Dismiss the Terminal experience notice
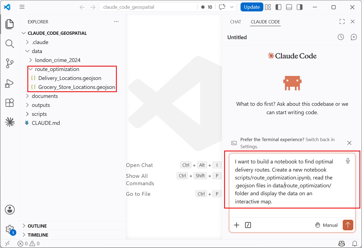The height and width of the screenshot is (248, 362). click(349, 143)
